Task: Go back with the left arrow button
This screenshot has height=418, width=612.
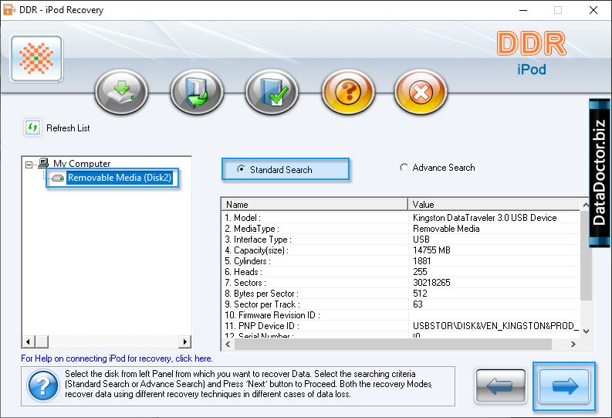Action: (501, 386)
